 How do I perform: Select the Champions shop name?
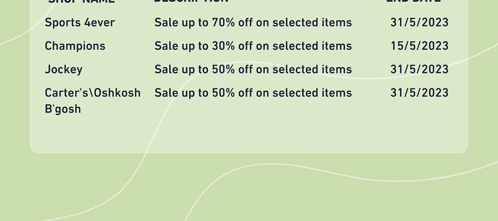tap(75, 46)
